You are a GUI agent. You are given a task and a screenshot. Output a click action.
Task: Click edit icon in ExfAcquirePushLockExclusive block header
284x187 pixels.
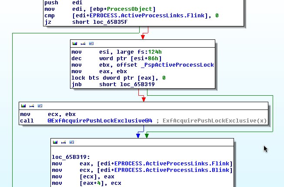[x=32, y=106]
